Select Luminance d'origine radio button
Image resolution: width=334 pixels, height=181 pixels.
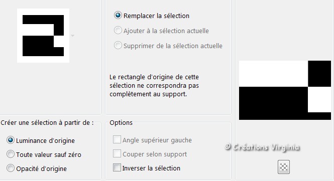click(11, 140)
